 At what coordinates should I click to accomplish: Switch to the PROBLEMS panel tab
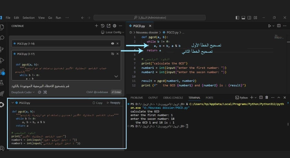[137, 98]
